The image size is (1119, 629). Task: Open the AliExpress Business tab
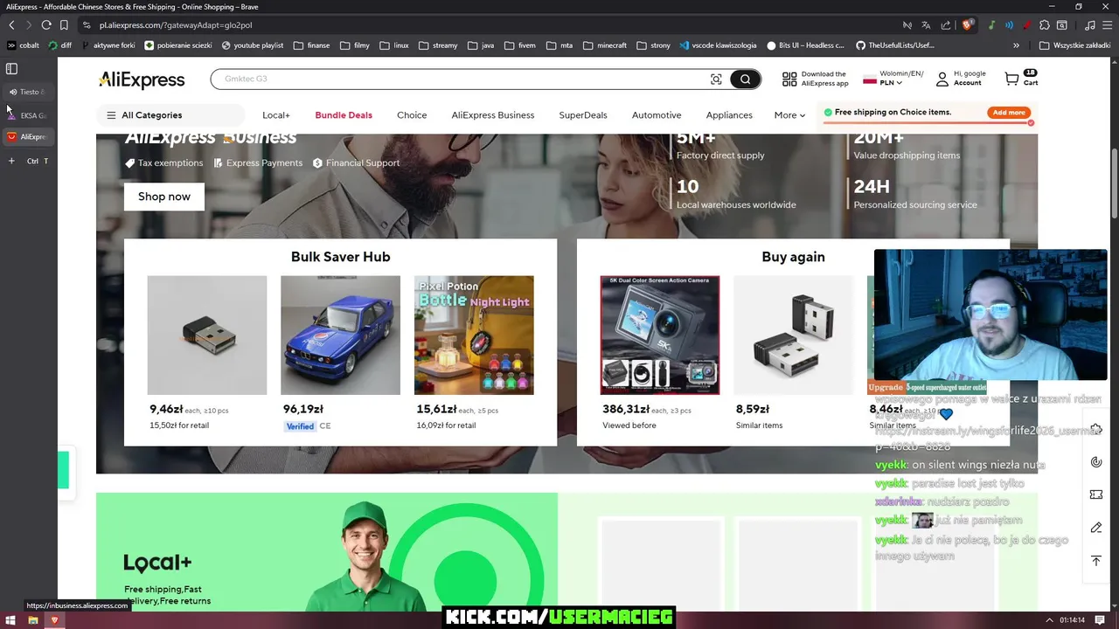493,115
